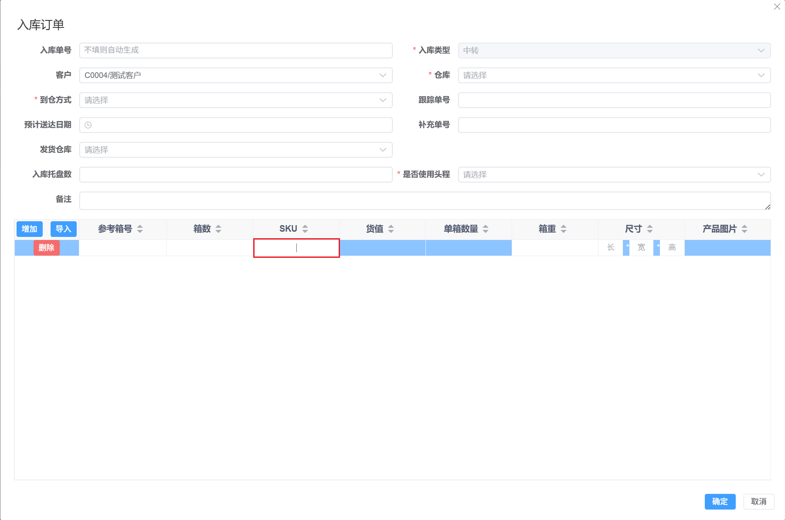Sort the 箱重 column
Viewport: 785px width, 520px height.
tap(564, 228)
